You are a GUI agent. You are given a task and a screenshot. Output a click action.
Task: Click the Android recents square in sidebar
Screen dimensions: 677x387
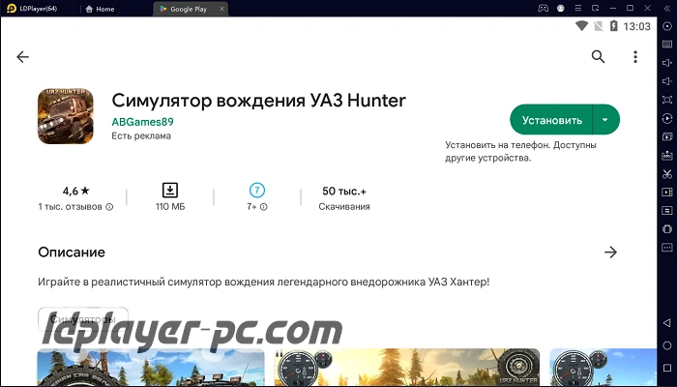point(667,368)
